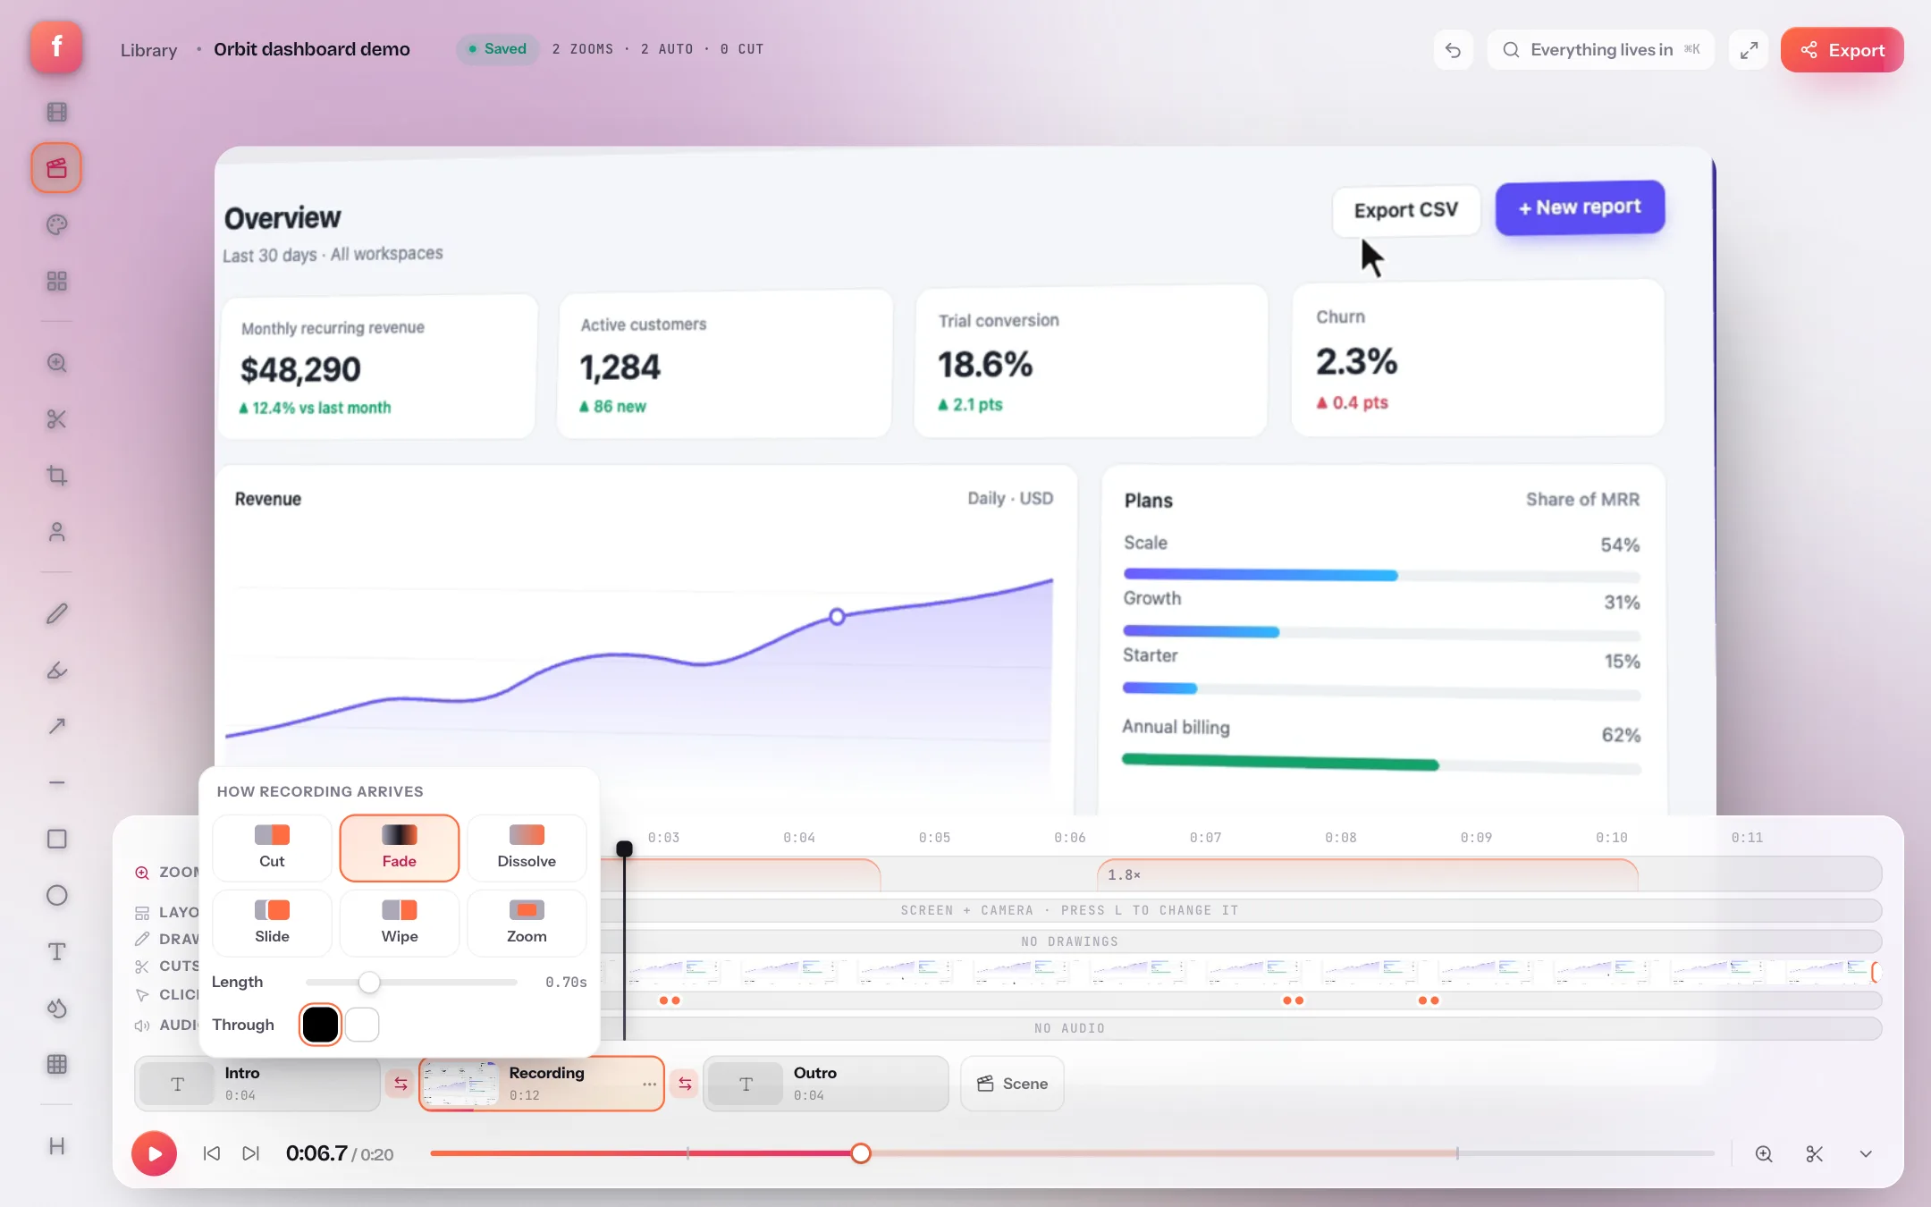Choose the Slide transition
This screenshot has width=1931, height=1207.
(272, 923)
